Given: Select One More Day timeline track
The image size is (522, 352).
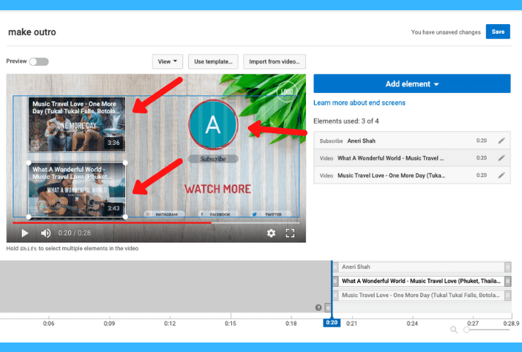Looking at the screenshot, I should [x=422, y=295].
